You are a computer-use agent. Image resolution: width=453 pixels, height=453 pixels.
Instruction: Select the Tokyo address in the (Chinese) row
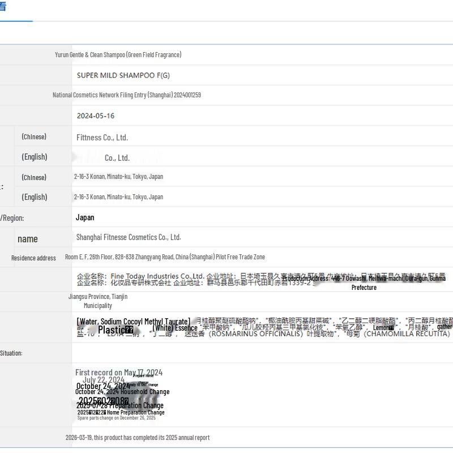(118, 177)
